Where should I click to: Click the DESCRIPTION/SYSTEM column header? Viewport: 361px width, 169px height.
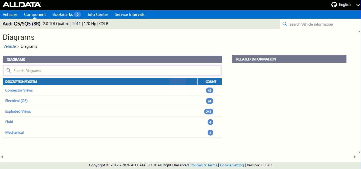[100, 82]
